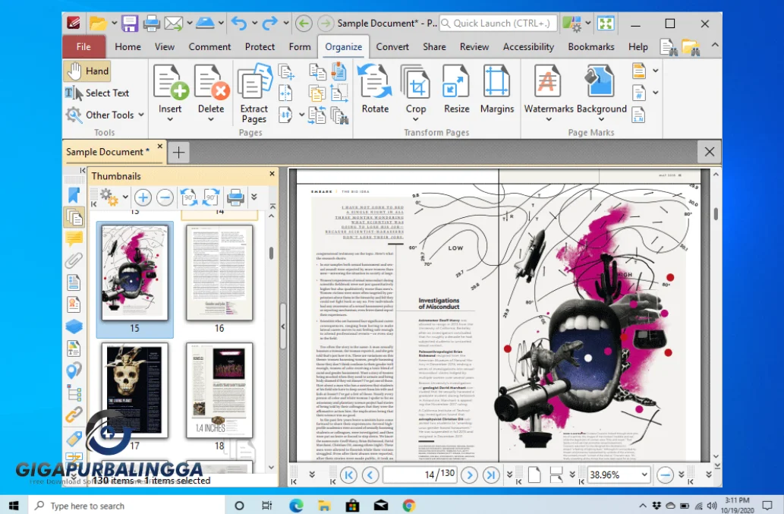Print pages from the Thumbnails toolbar
This screenshot has height=514, width=784.
tap(235, 197)
